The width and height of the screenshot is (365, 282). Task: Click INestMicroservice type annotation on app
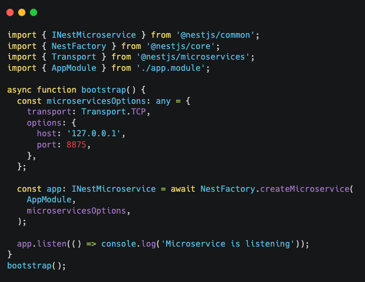[114, 189]
